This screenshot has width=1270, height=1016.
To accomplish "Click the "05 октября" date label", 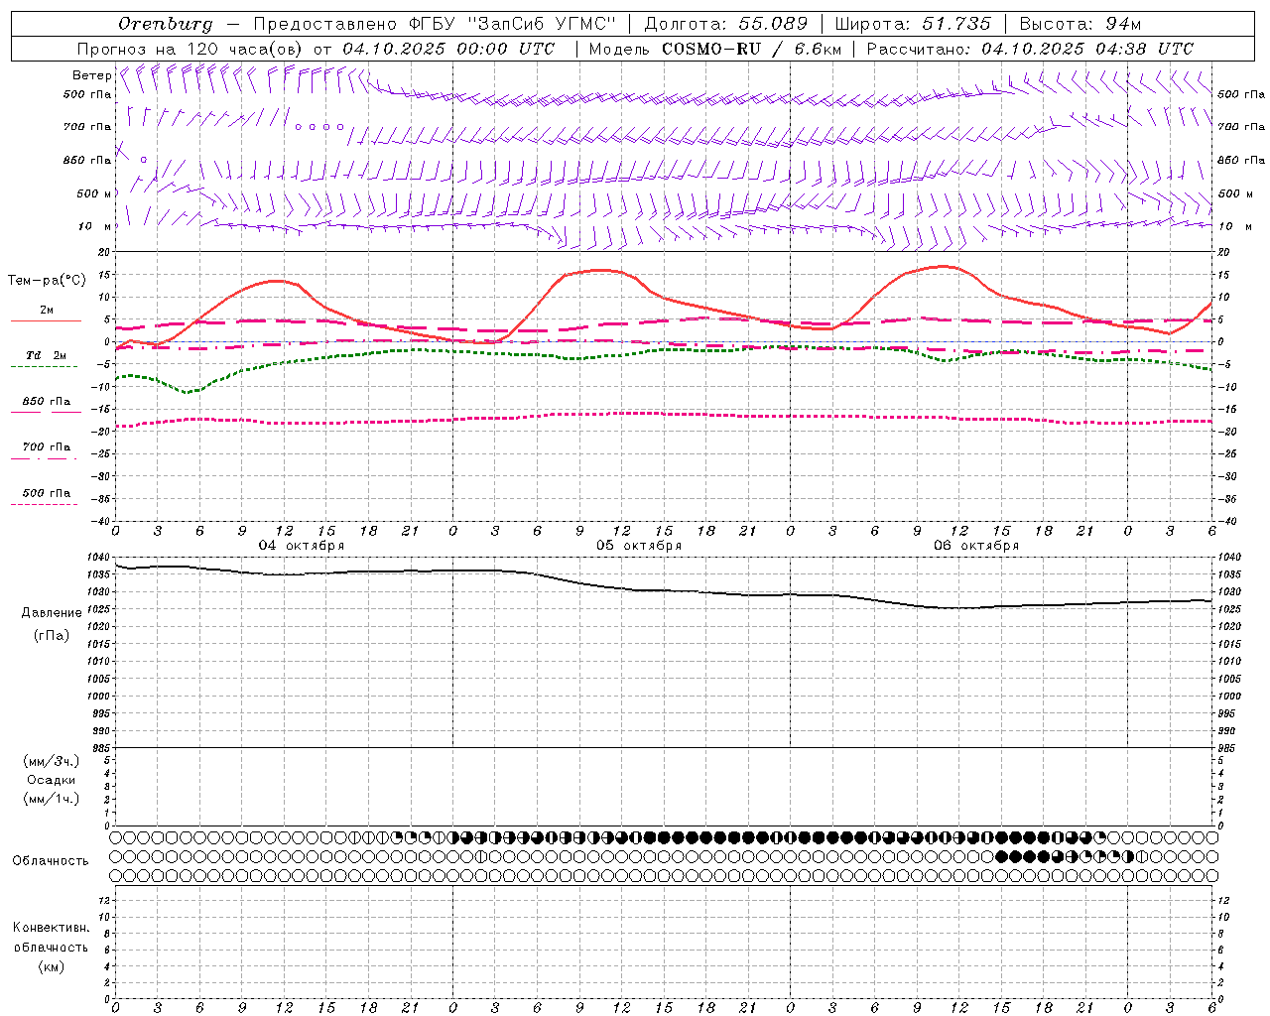I will 639,546.
